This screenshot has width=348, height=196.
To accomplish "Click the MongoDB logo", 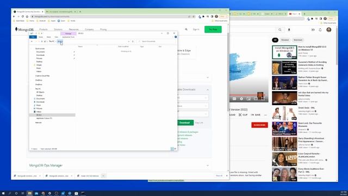I will pyautogui.click(x=24, y=29).
